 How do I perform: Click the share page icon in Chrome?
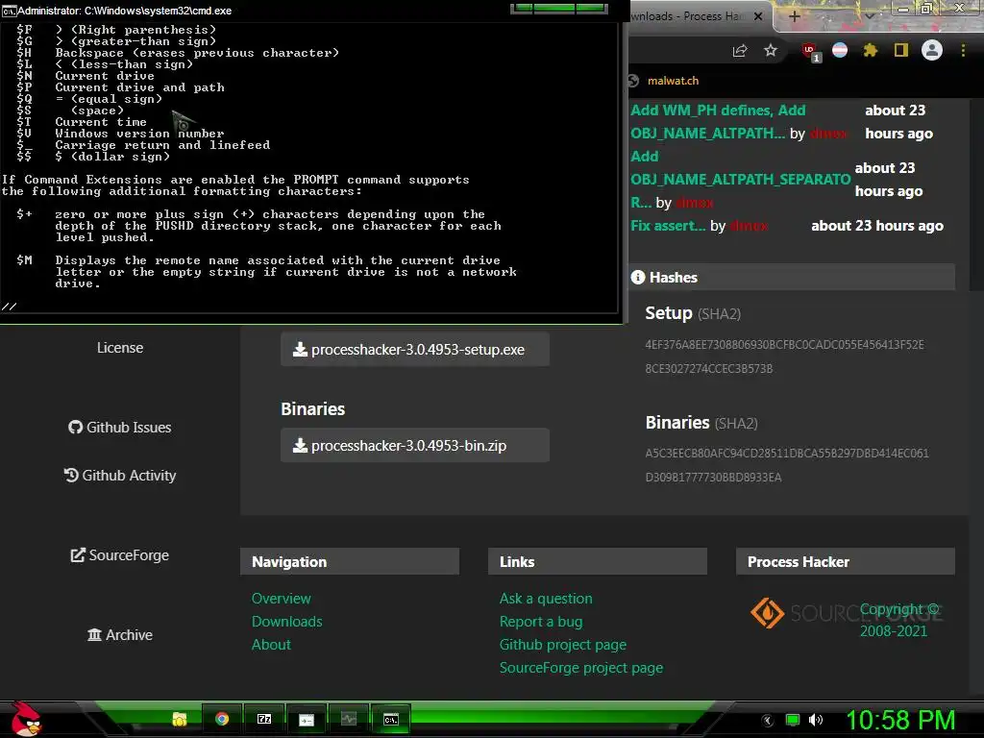point(740,51)
